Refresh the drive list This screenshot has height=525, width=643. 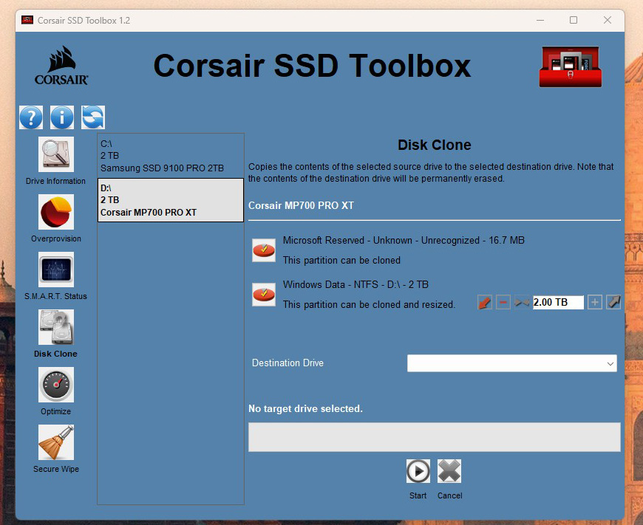[93, 117]
